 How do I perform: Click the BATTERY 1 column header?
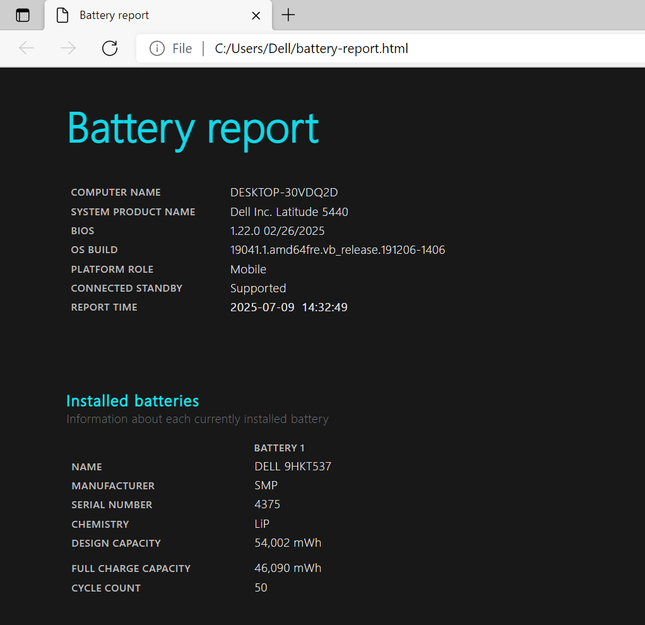pos(279,448)
